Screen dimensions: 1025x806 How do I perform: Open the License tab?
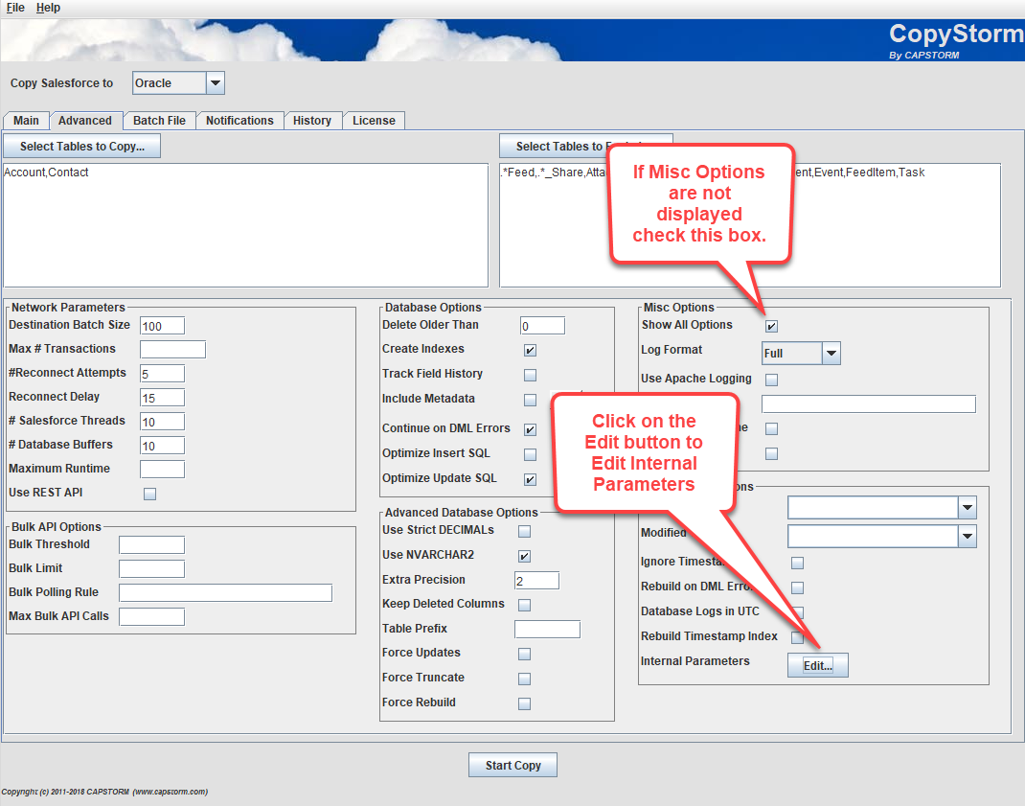pyautogui.click(x=374, y=121)
